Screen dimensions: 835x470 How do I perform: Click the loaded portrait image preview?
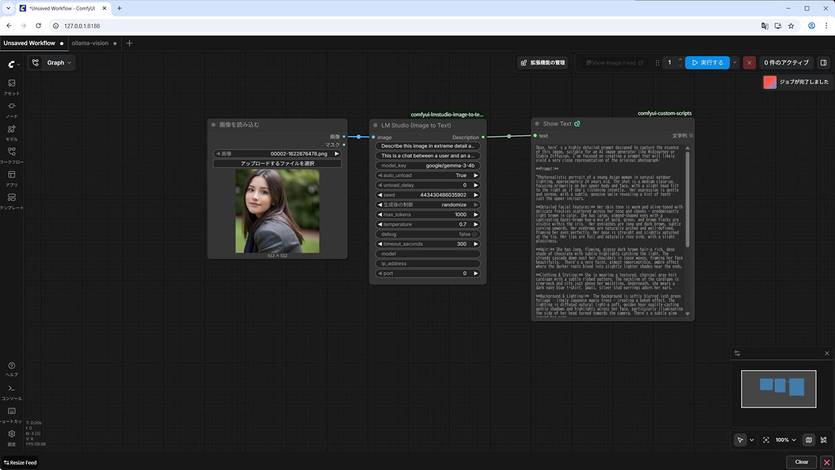point(277,211)
